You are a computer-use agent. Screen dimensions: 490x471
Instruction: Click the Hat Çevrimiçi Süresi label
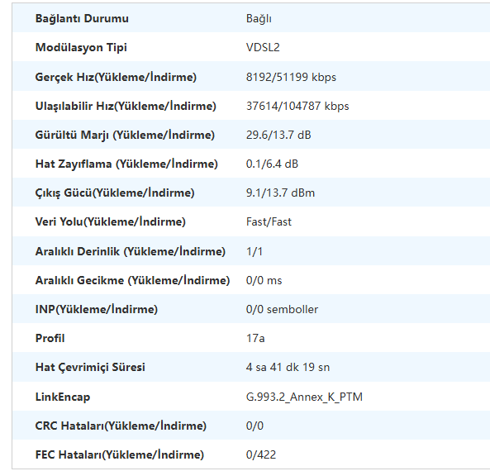pyautogui.click(x=90, y=367)
